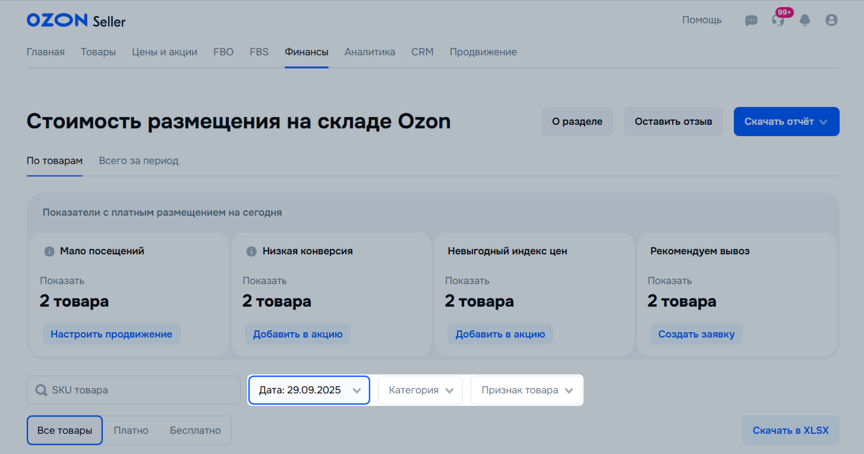The width and height of the screenshot is (864, 454).
Task: Click the Настроить продвижение button
Action: point(111,334)
